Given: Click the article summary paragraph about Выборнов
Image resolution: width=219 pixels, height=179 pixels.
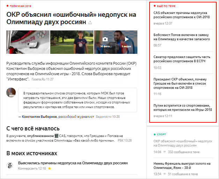Looking at the screenshot, I should 71,71.
